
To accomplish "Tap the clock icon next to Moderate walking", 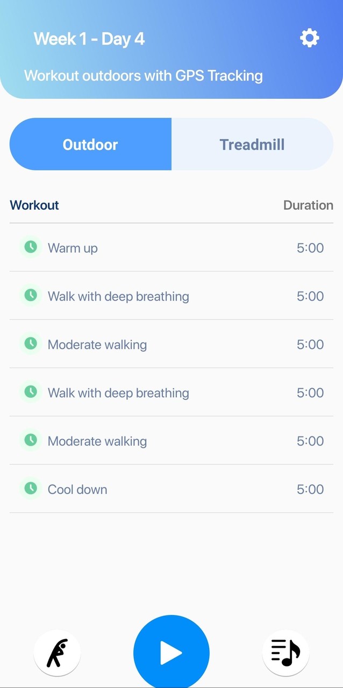I will coord(31,343).
